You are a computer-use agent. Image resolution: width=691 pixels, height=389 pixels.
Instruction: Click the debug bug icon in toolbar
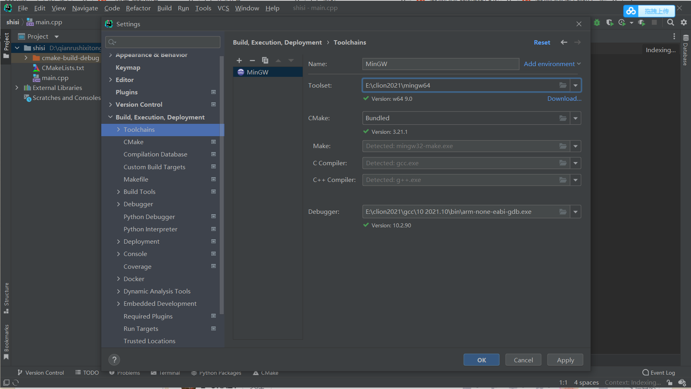(597, 23)
